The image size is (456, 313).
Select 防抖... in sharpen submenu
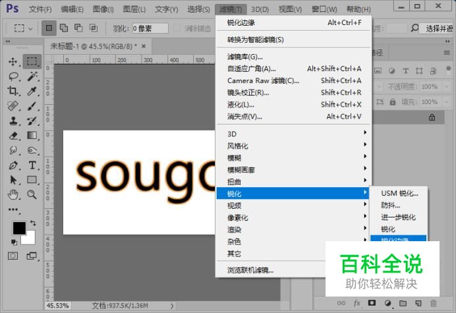pos(399,206)
